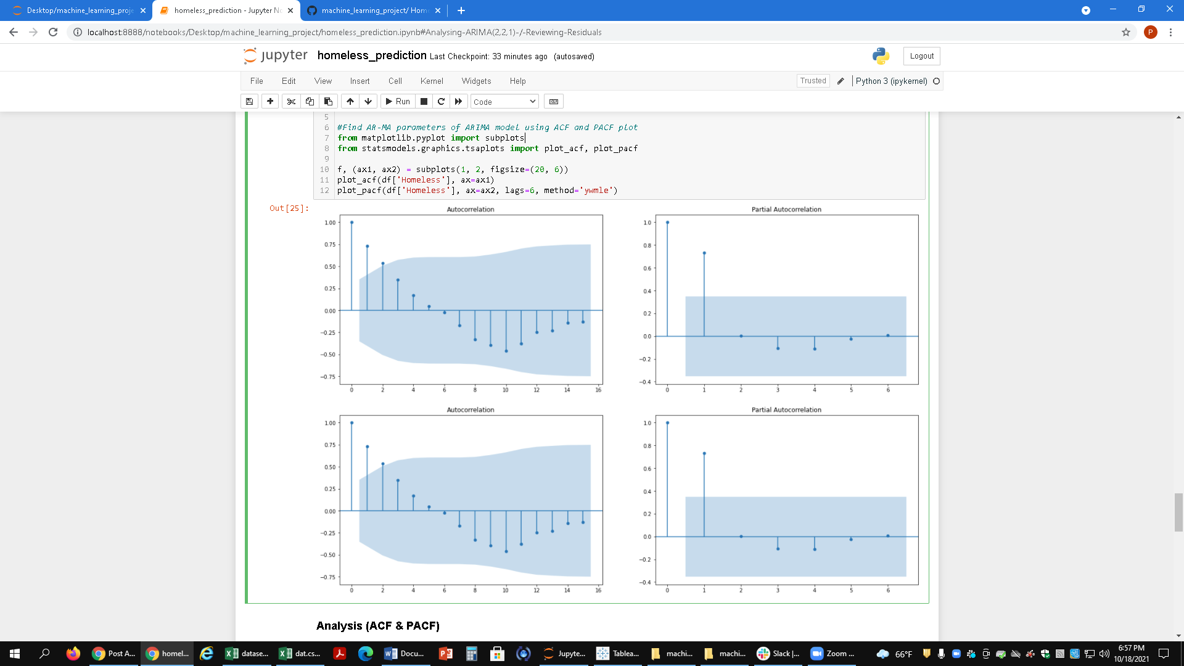
Task: Open the dat.csv Excel taskbar item
Action: click(300, 653)
